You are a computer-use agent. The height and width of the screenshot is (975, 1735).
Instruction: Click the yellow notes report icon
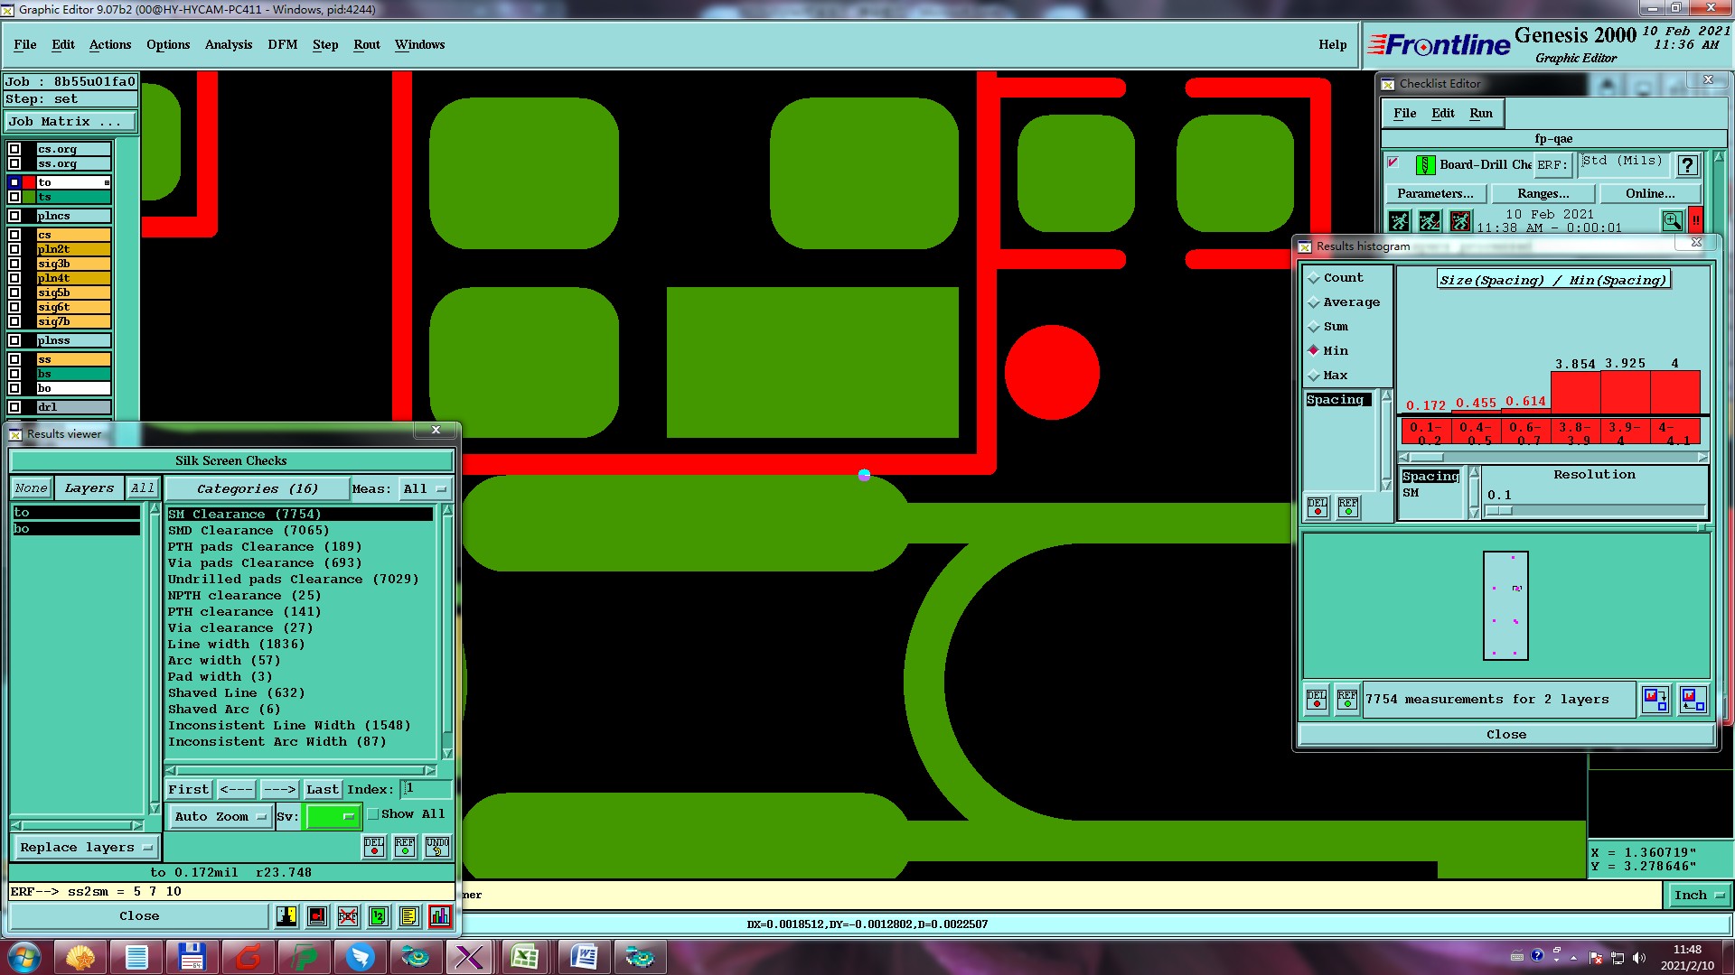(408, 916)
